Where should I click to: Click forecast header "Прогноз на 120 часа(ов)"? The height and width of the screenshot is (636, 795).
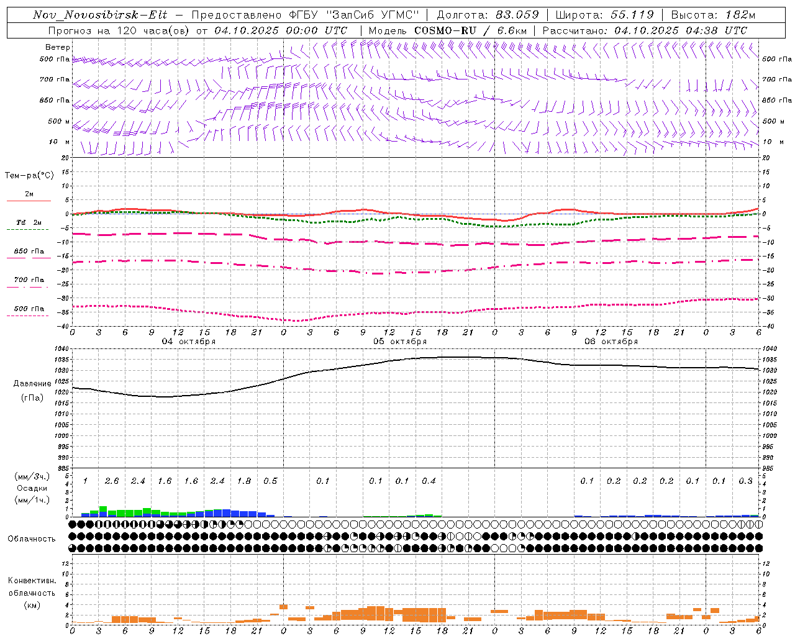(x=119, y=30)
